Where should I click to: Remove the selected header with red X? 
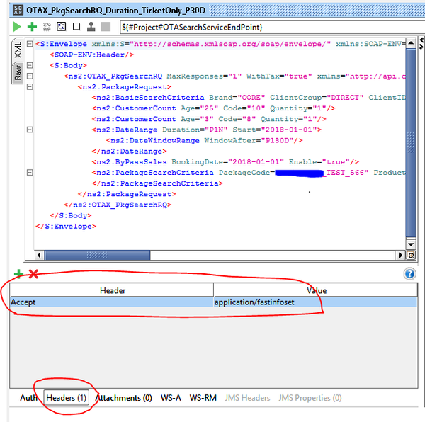pyautogui.click(x=33, y=274)
